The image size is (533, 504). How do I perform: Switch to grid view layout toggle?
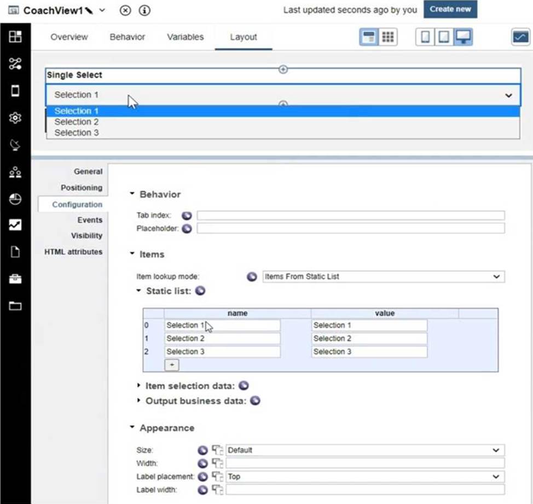tap(388, 37)
